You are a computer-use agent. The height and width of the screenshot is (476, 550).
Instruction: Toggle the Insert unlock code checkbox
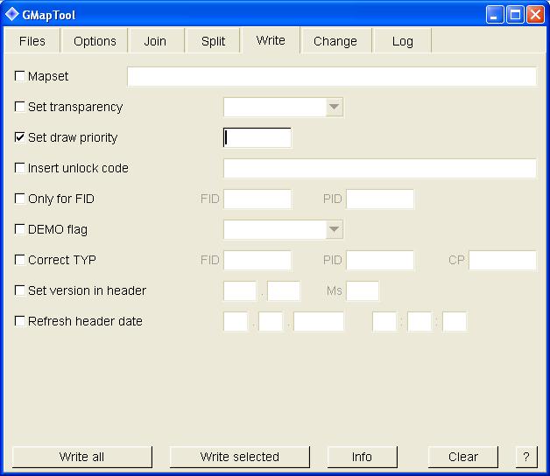[20, 168]
